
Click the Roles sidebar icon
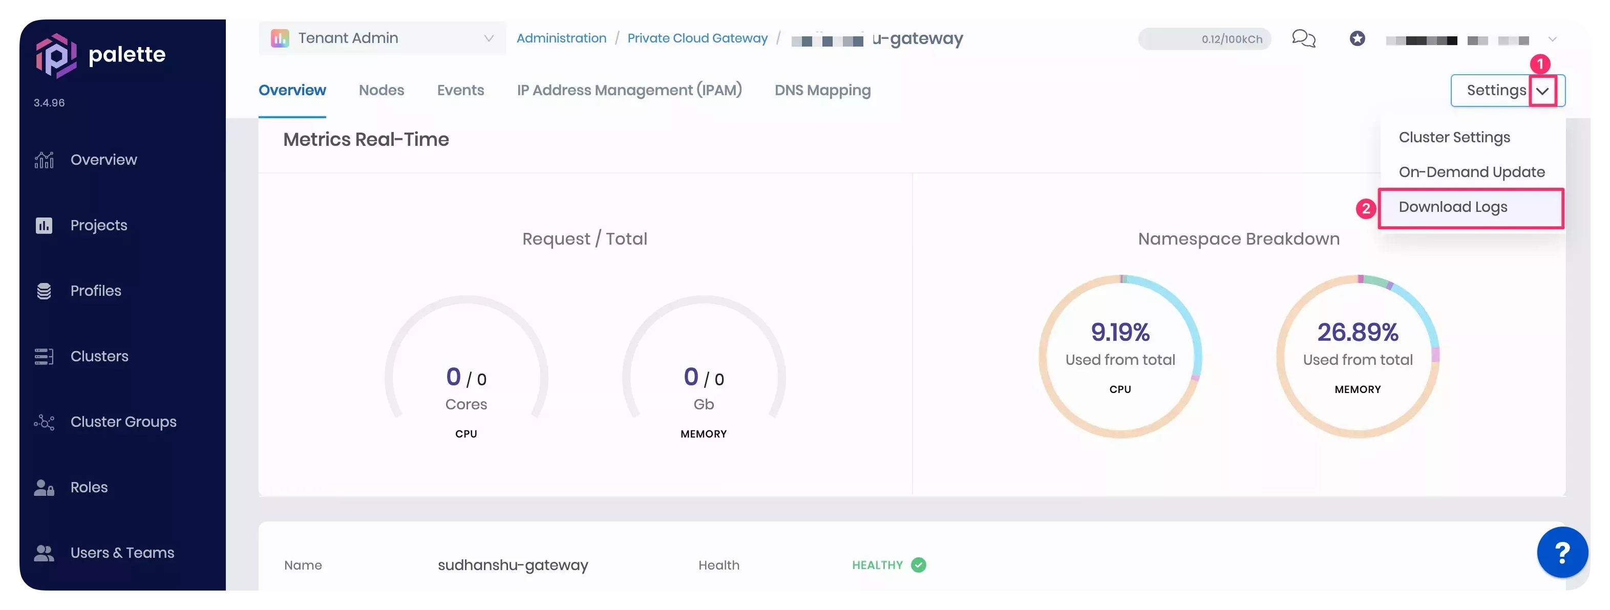click(44, 488)
